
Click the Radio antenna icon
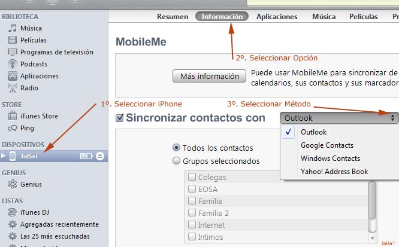(13, 88)
